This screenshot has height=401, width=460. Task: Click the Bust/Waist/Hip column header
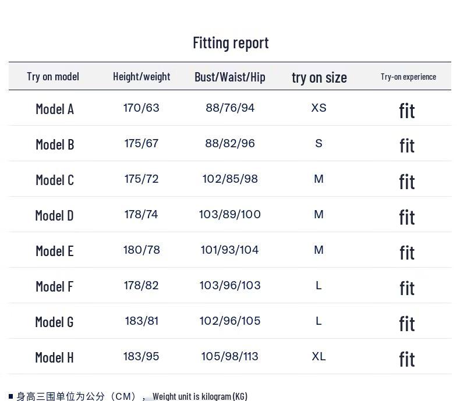click(x=230, y=77)
